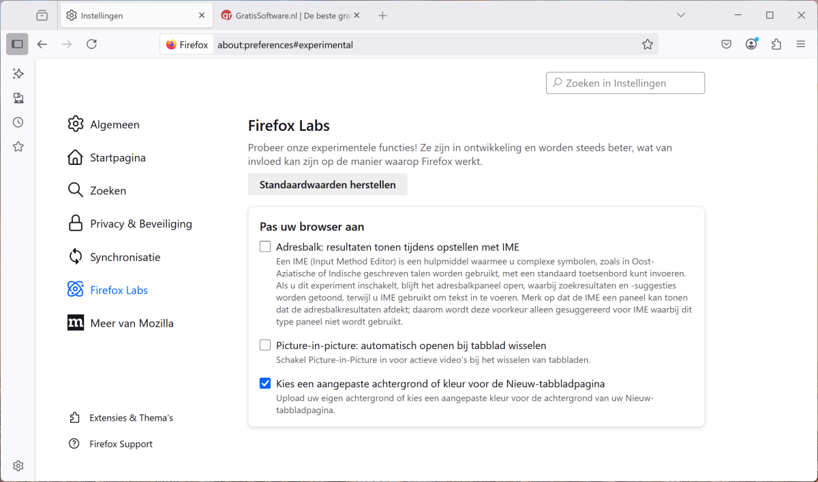818x482 pixels.
Task: Open synced tabs in the sidebar
Action: pyautogui.click(x=18, y=98)
